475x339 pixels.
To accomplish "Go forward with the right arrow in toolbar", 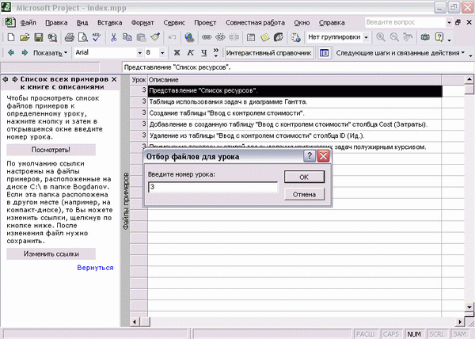I will (25, 53).
